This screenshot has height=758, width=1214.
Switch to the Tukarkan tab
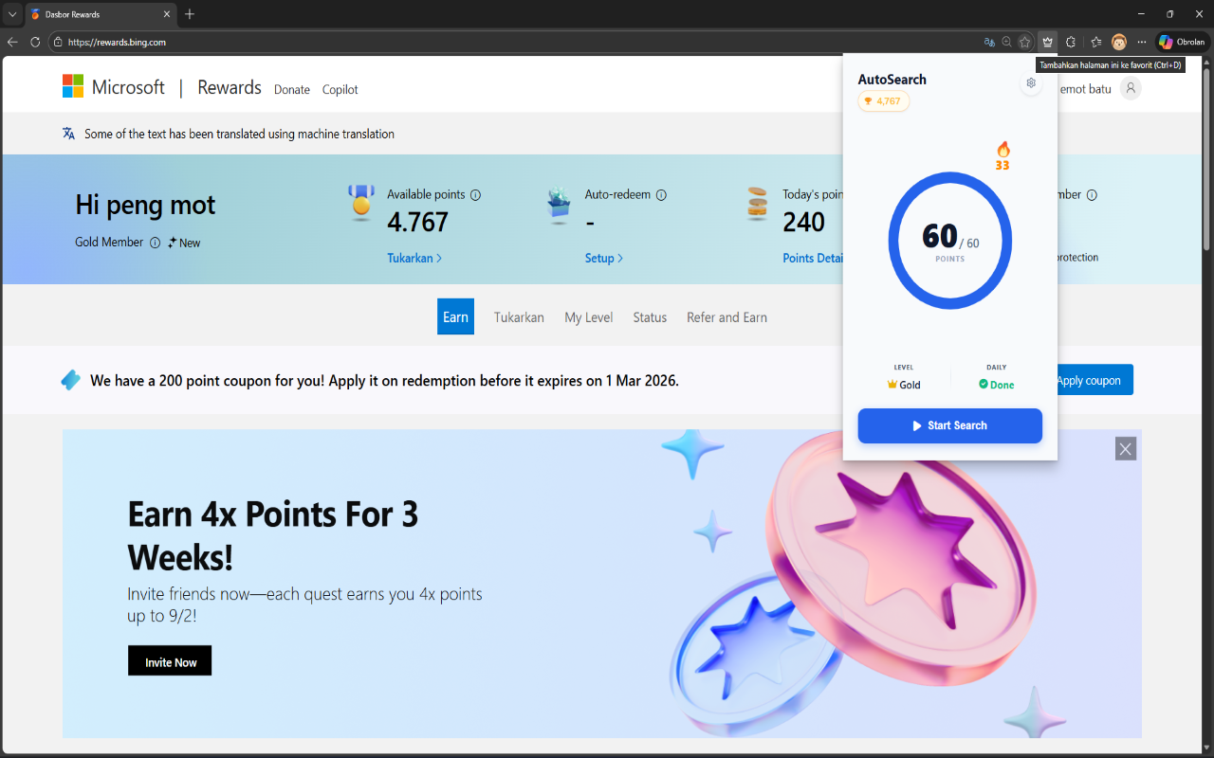click(519, 317)
